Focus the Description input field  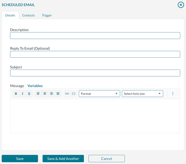click(x=95, y=36)
